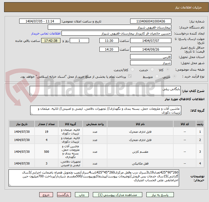Viewport: 209px width, 202px height.
Task: Click the چاپ print button
Action: (x=82, y=195)
